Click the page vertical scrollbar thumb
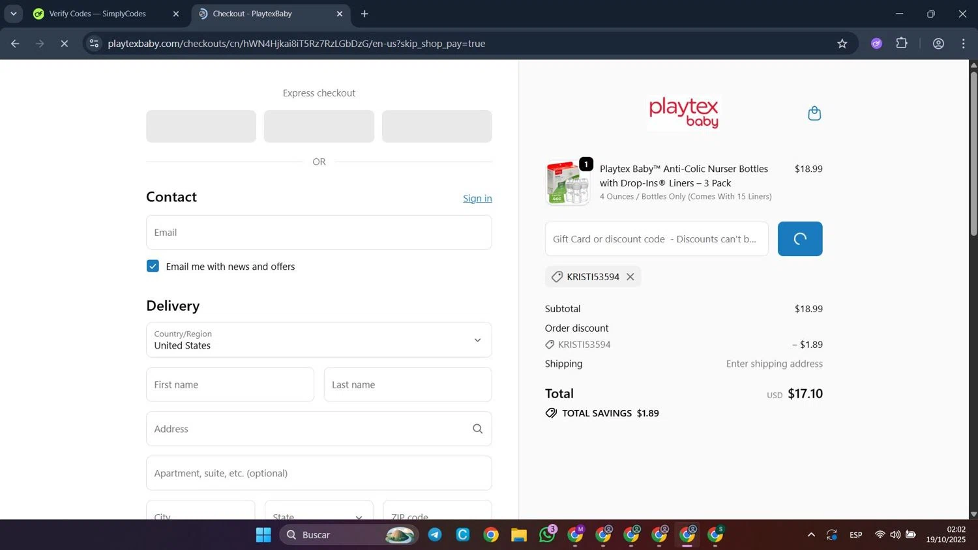 973,154
